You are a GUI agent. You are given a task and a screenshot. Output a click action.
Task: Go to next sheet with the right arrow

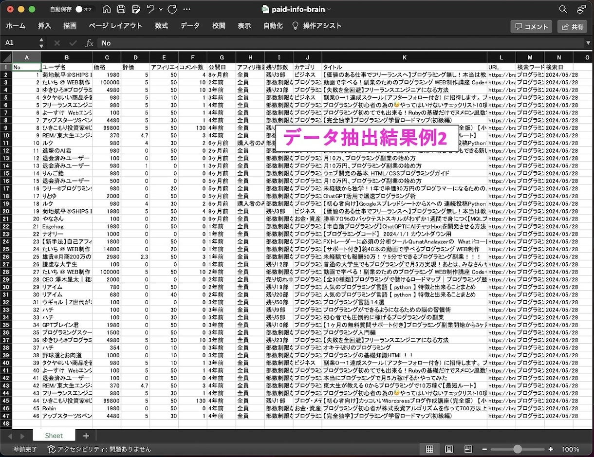point(22,436)
